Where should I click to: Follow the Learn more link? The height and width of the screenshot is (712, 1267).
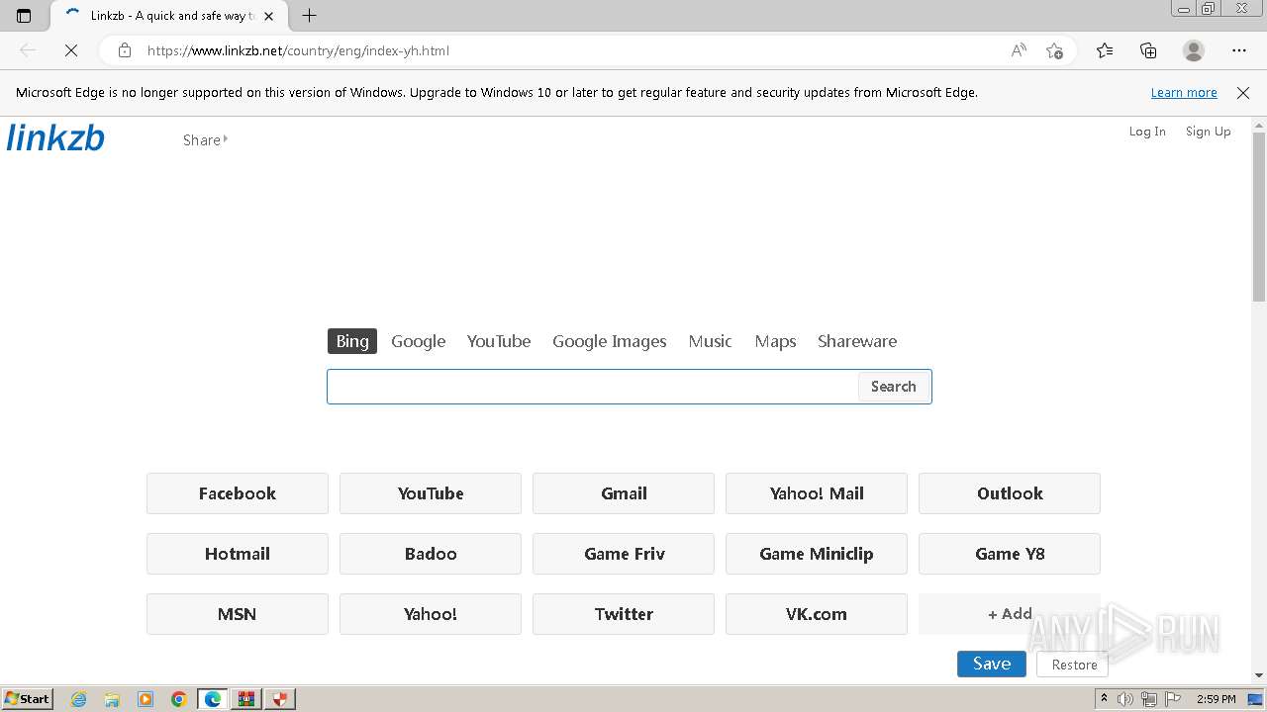pyautogui.click(x=1184, y=93)
